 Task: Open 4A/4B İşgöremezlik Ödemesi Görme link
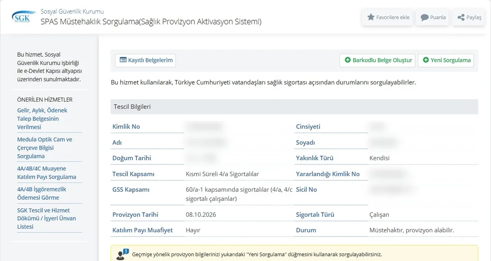coord(42,193)
